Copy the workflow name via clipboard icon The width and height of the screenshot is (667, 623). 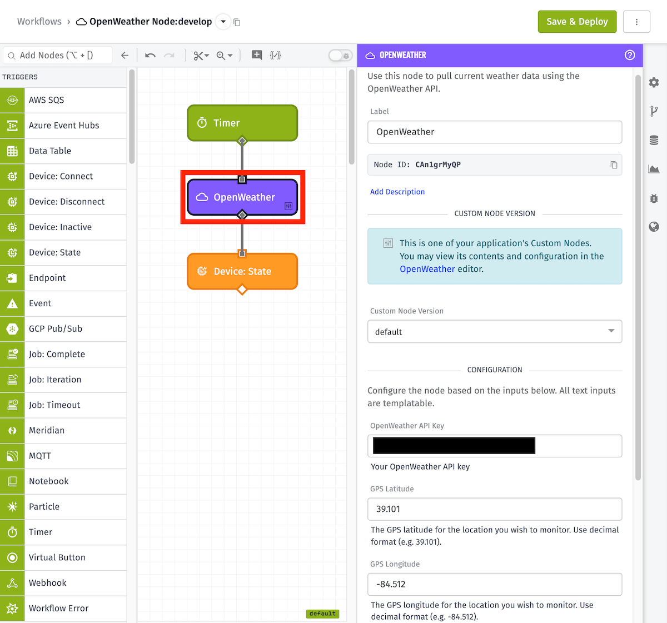pyautogui.click(x=237, y=22)
